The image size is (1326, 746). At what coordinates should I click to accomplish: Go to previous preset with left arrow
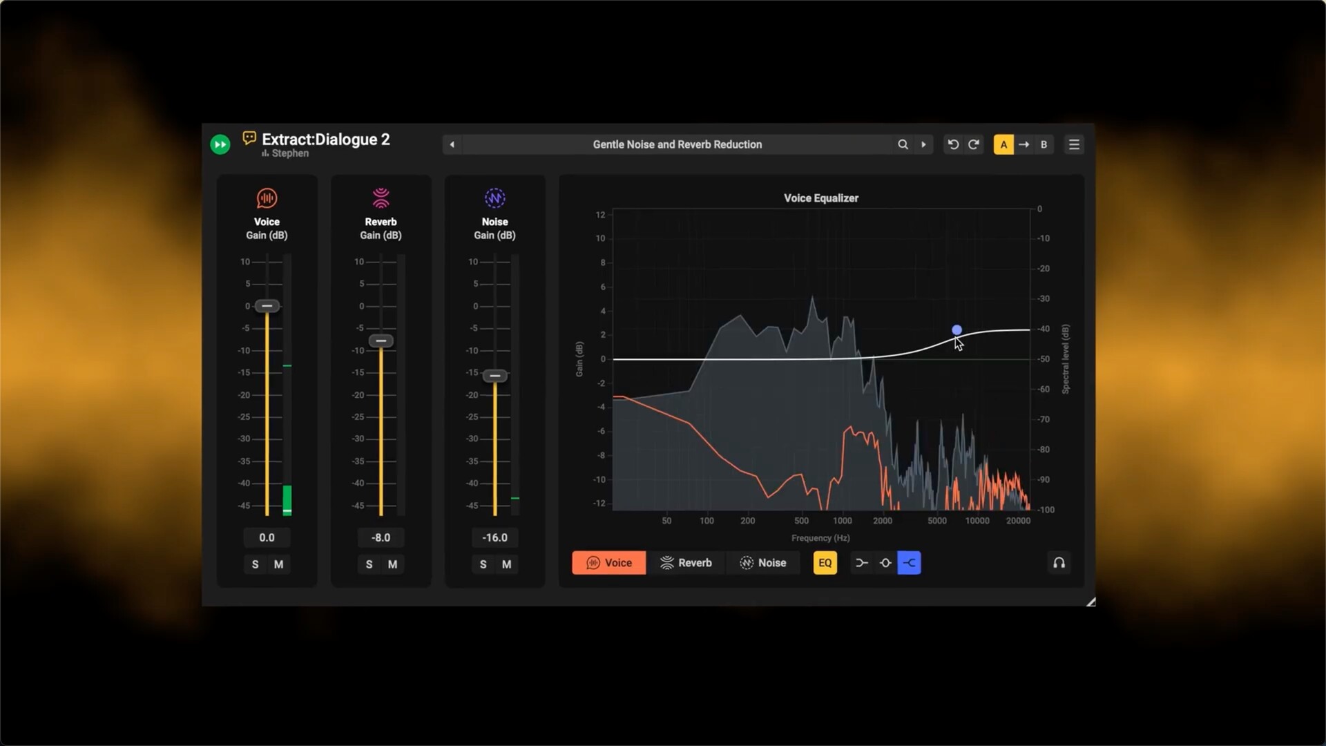pos(452,144)
